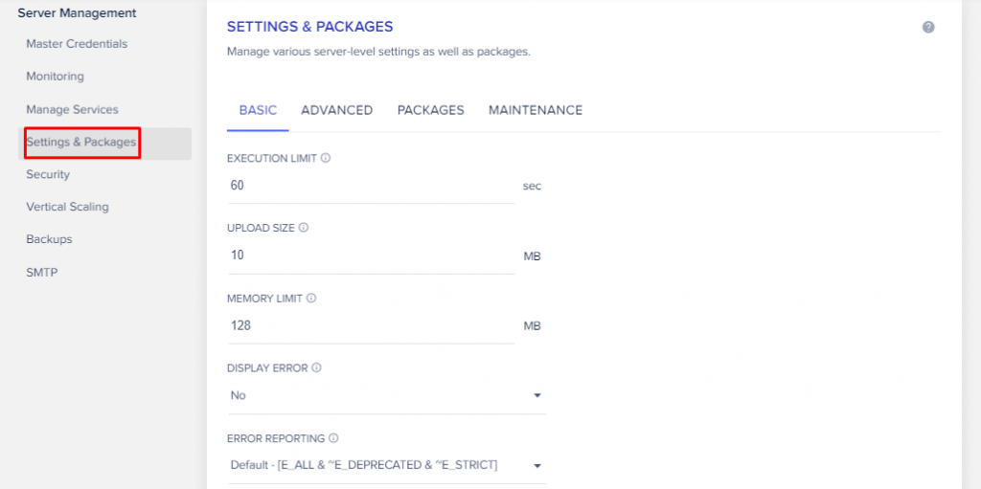Open the Display Error dropdown
The width and height of the screenshot is (981, 489).
386,395
